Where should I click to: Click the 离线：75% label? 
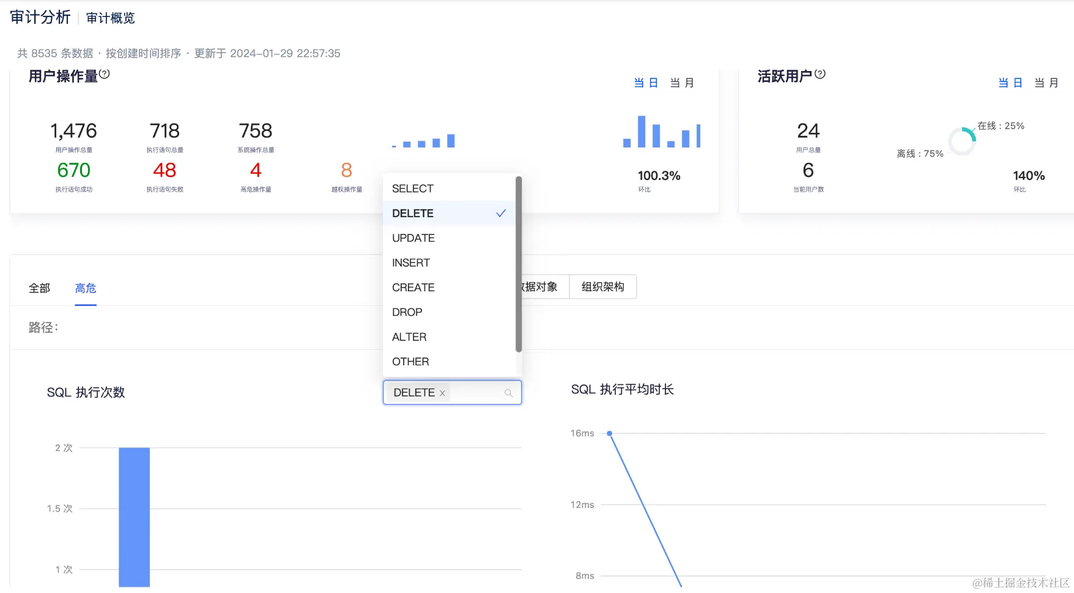click(x=920, y=154)
